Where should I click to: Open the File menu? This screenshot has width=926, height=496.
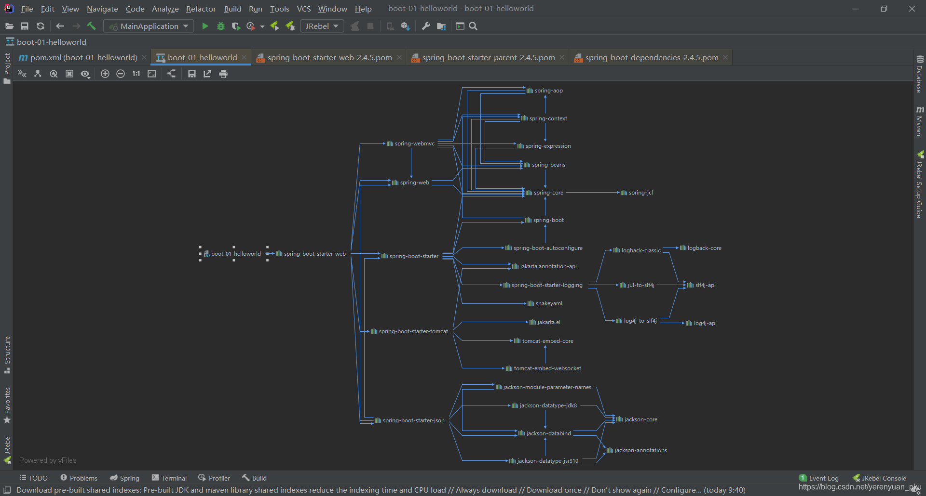(27, 9)
